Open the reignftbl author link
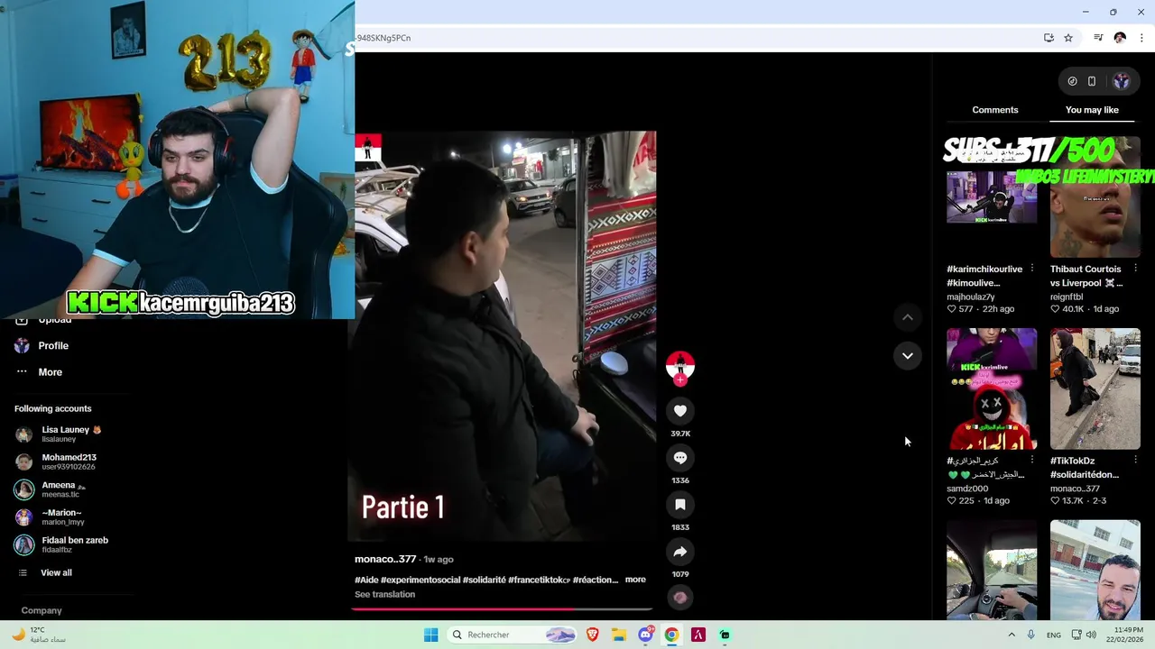Image resolution: width=1155 pixels, height=649 pixels. tap(1067, 297)
